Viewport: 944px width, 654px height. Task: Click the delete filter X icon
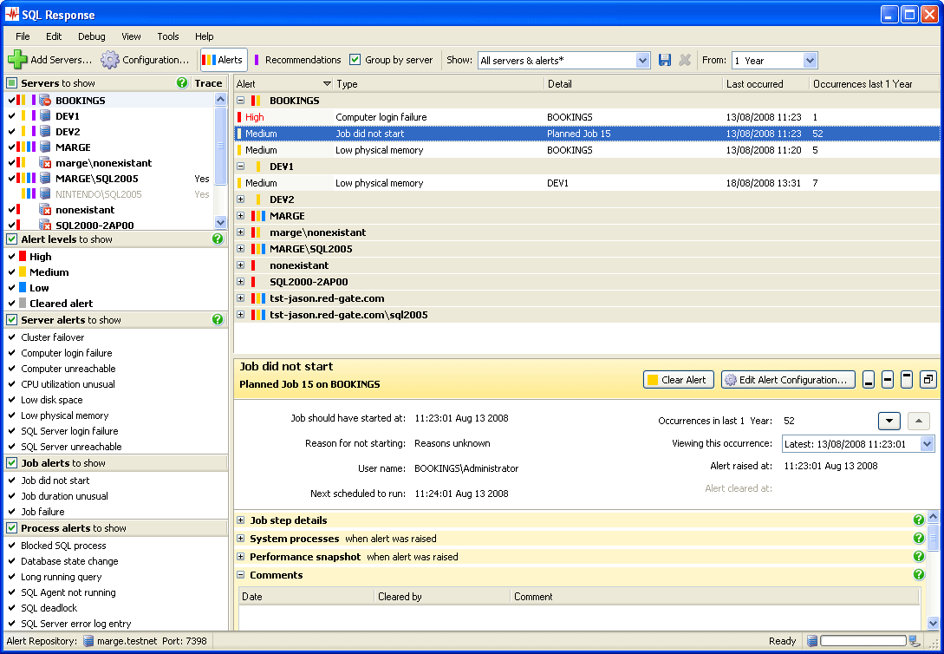click(x=685, y=60)
